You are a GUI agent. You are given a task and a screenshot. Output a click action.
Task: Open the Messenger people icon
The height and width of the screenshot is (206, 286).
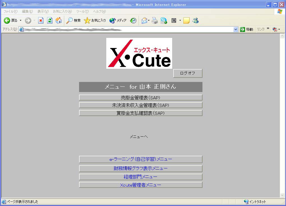195,20
